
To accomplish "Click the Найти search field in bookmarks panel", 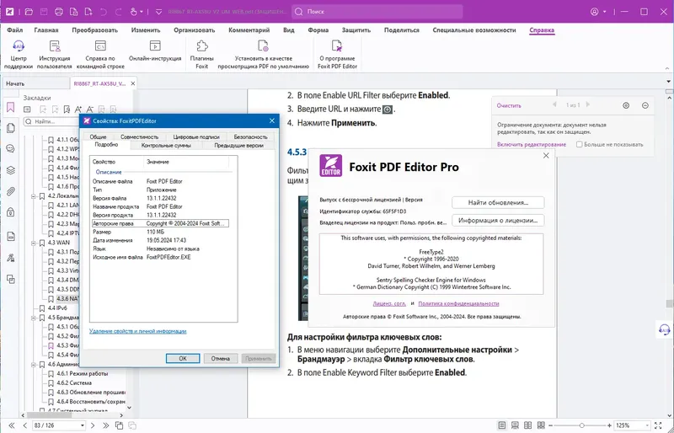I will (x=51, y=121).
